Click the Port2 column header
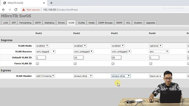 point(76,33)
